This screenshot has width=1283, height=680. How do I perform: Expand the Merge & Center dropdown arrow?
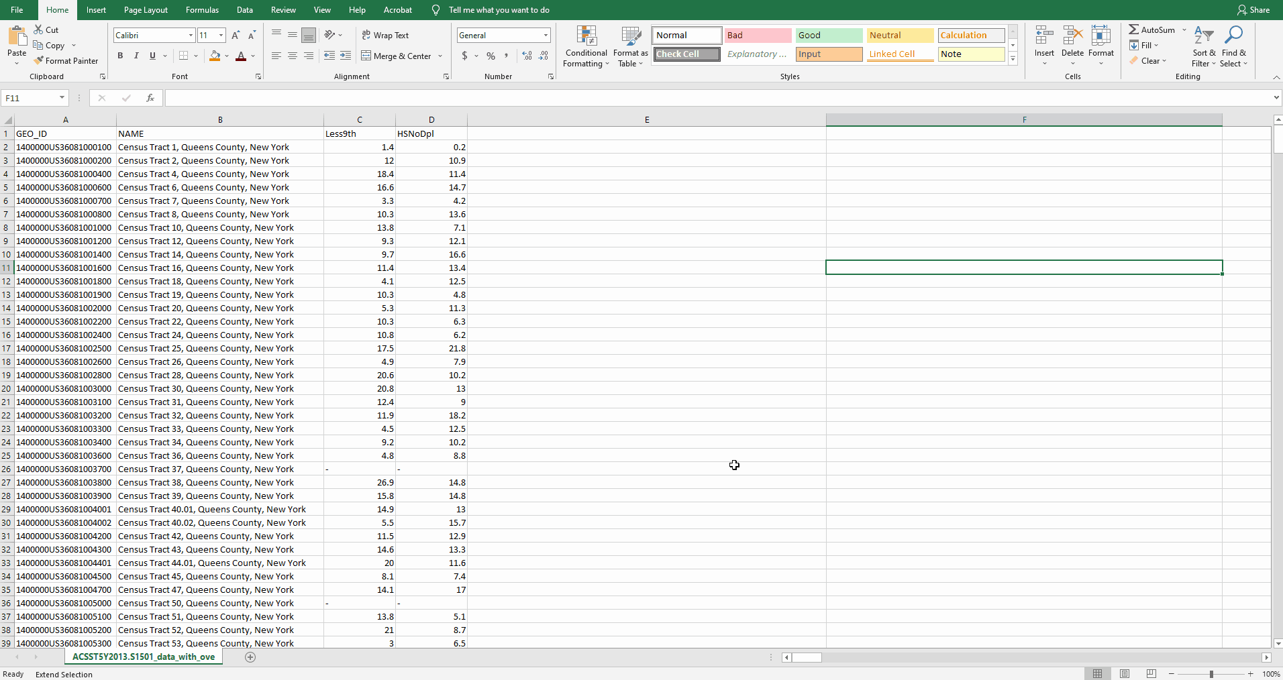point(440,56)
